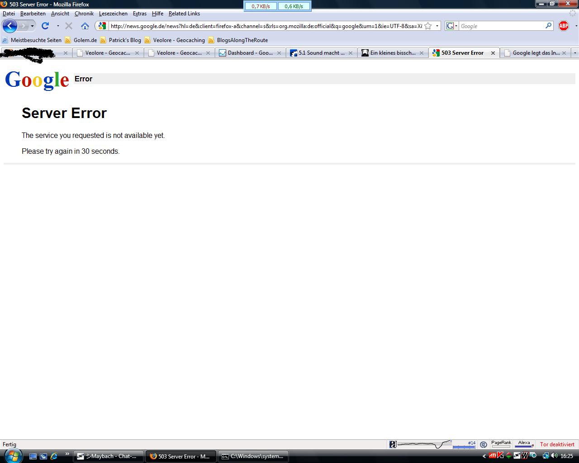Image resolution: width=579 pixels, height=463 pixels.
Task: Open the dropdown arrow next to Reload
Action: coord(58,26)
